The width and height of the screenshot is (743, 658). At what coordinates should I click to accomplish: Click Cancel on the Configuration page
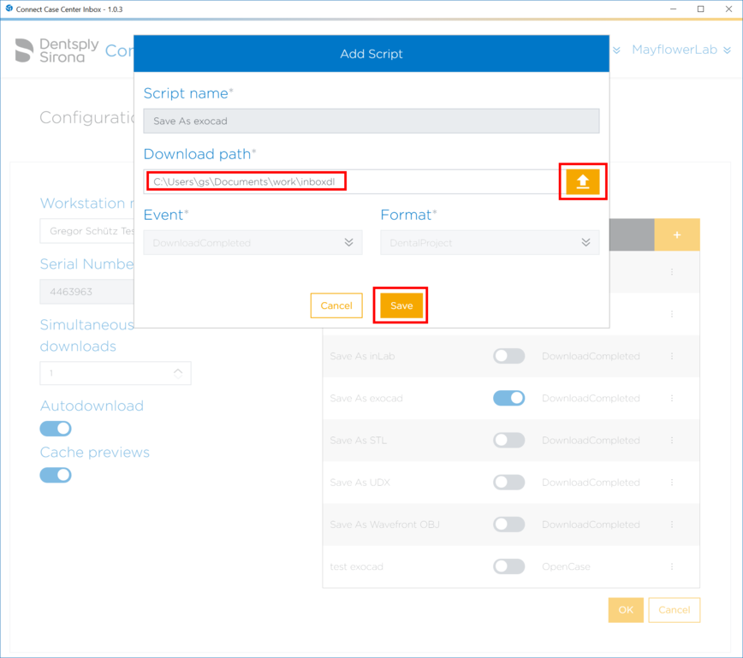(674, 610)
